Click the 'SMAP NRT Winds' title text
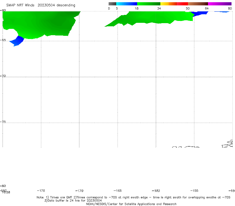 20,5
